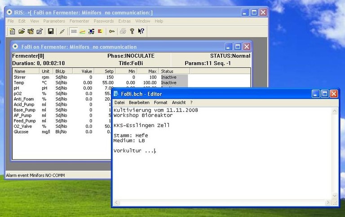The width and height of the screenshot is (345, 217).
Task: Click the Editor vertical scrollbar up arrow
Action: point(335,111)
